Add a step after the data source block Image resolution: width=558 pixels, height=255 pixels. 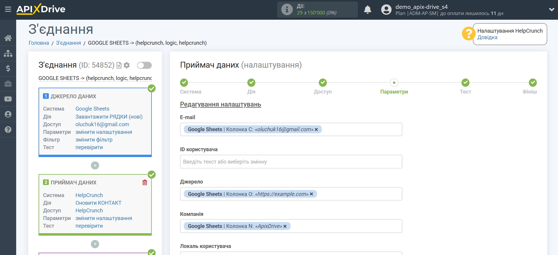95,166
